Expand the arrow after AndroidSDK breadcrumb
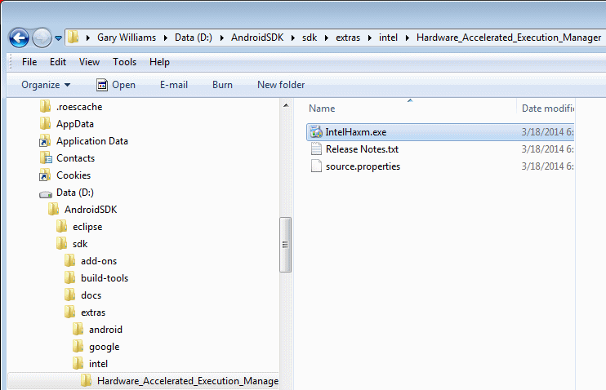 (x=293, y=38)
